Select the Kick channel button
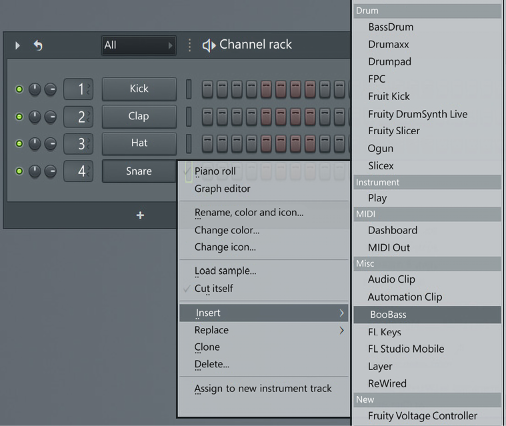The width and height of the screenshot is (506, 426). (139, 89)
